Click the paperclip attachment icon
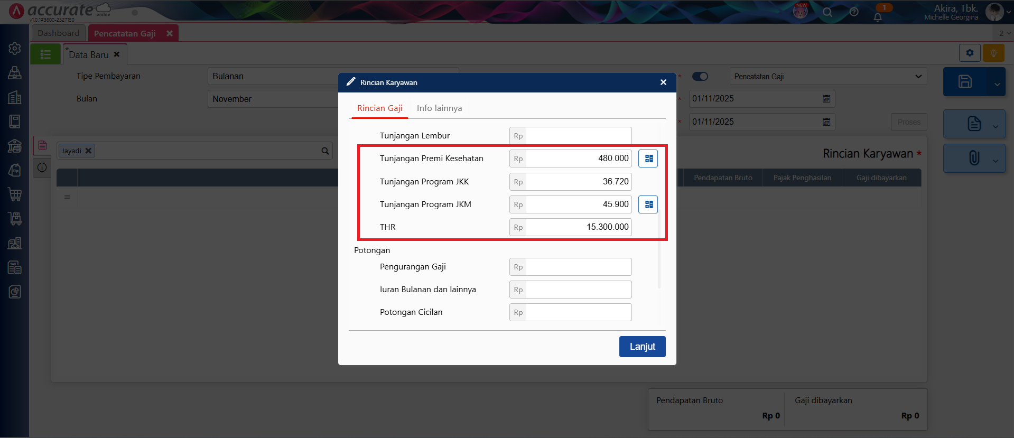Screen dimensions: 1014x438 click(x=974, y=158)
